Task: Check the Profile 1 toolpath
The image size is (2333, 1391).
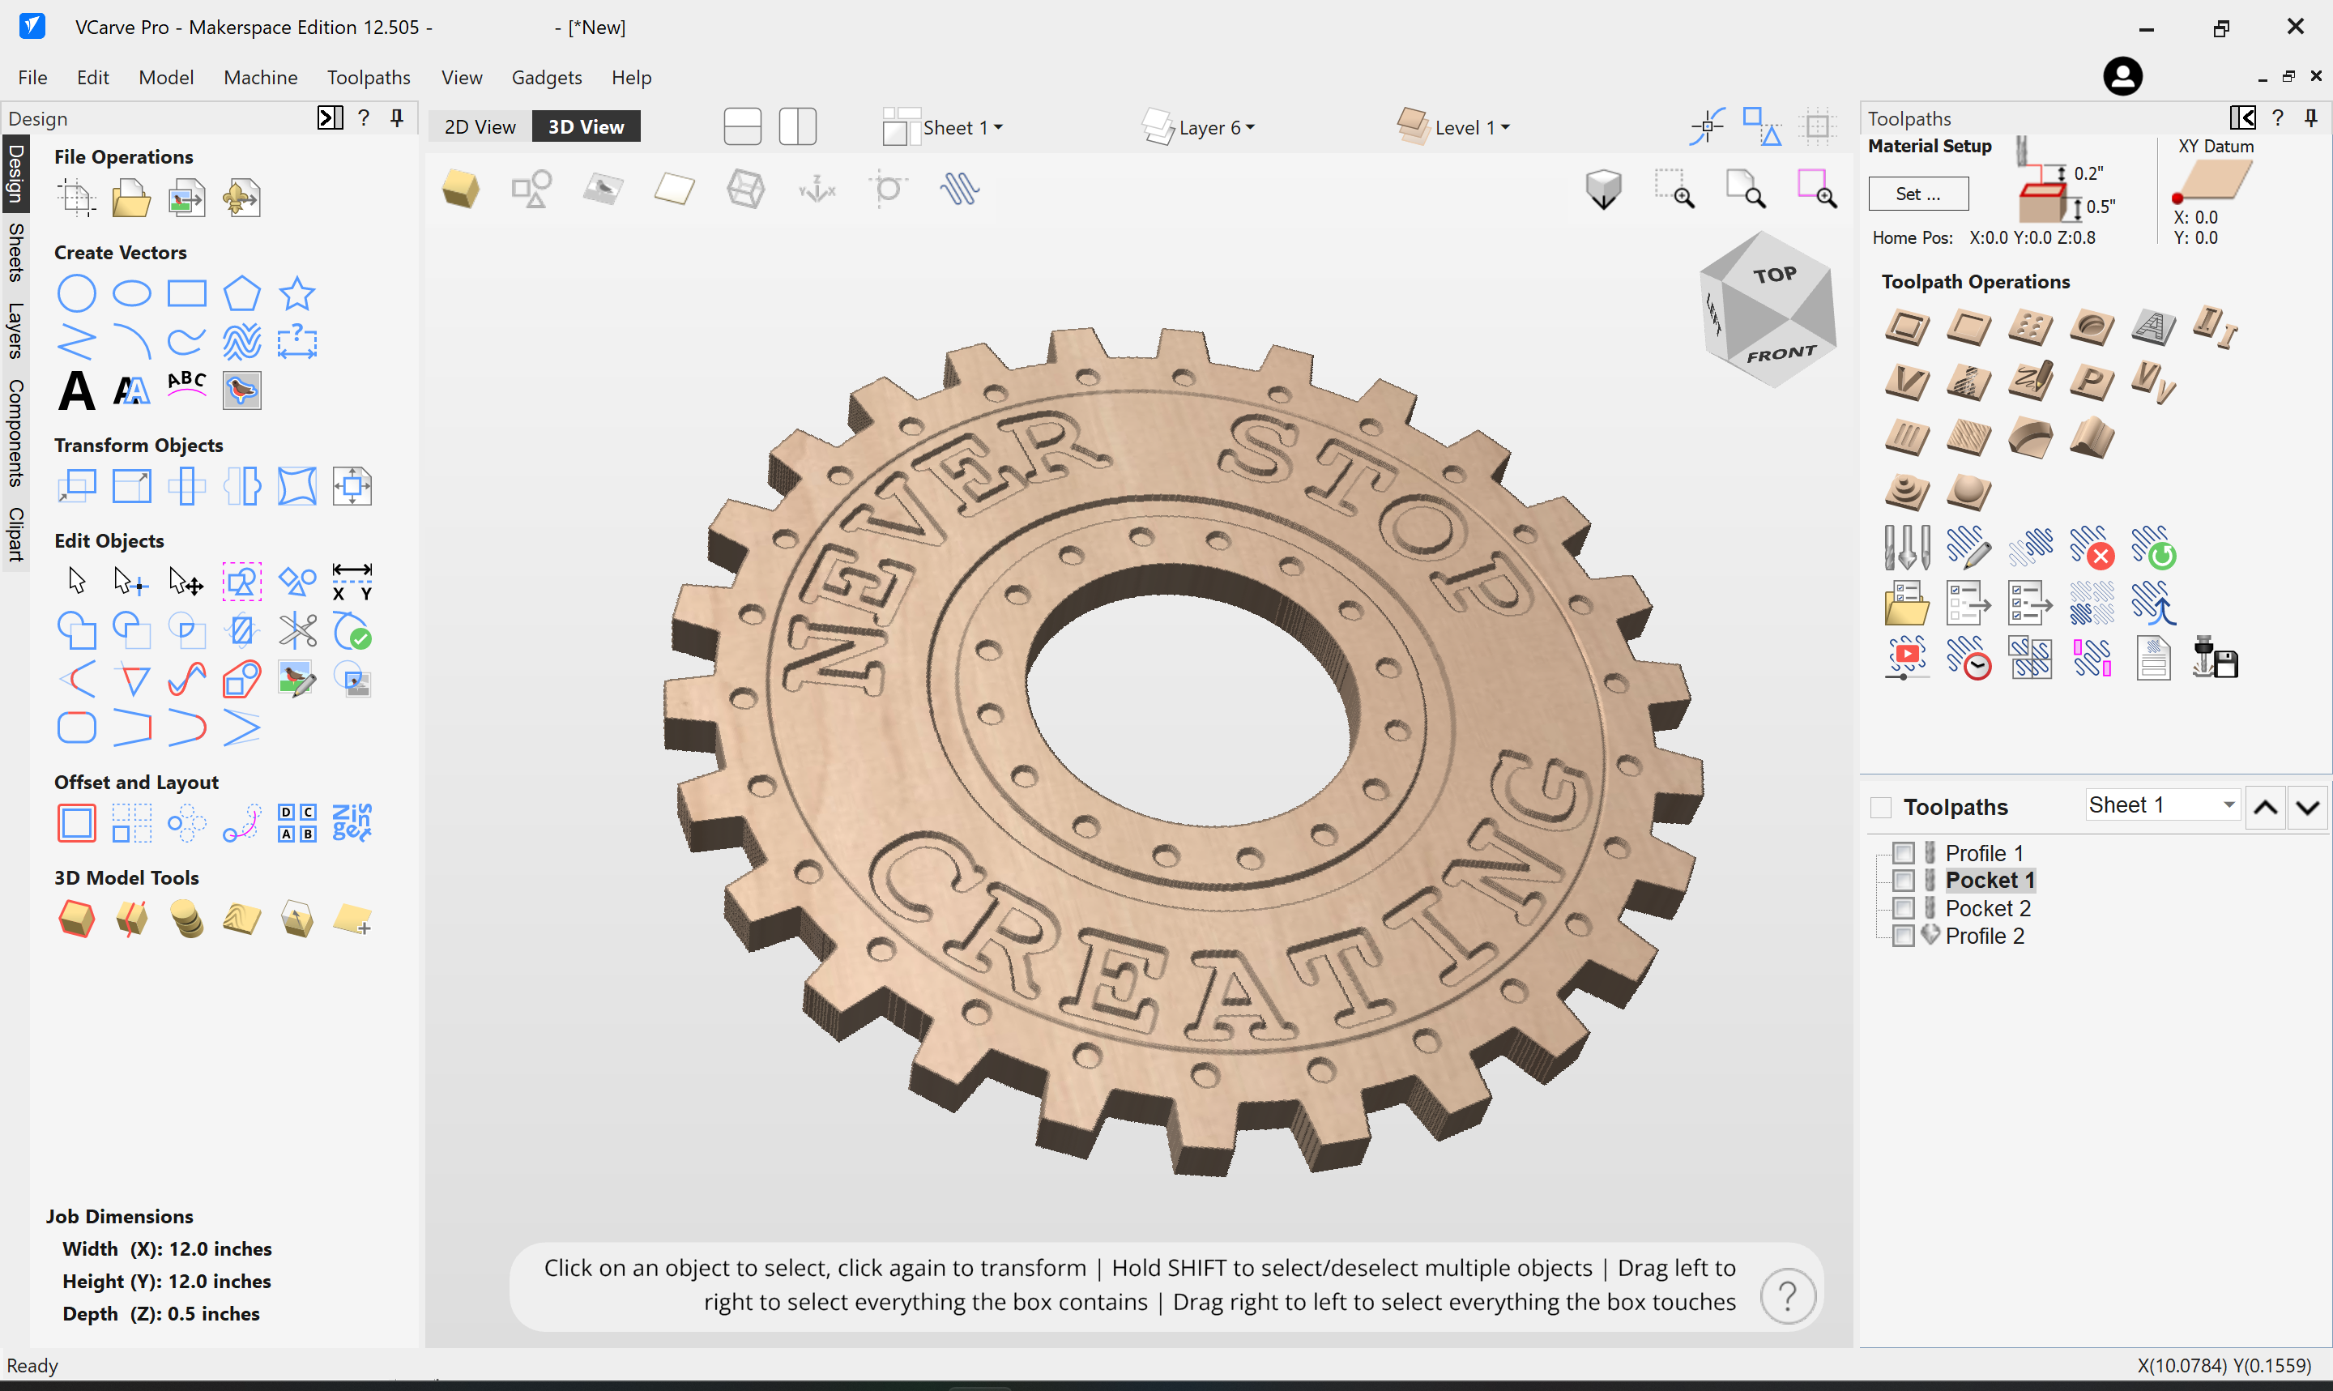Action: (x=1904, y=852)
